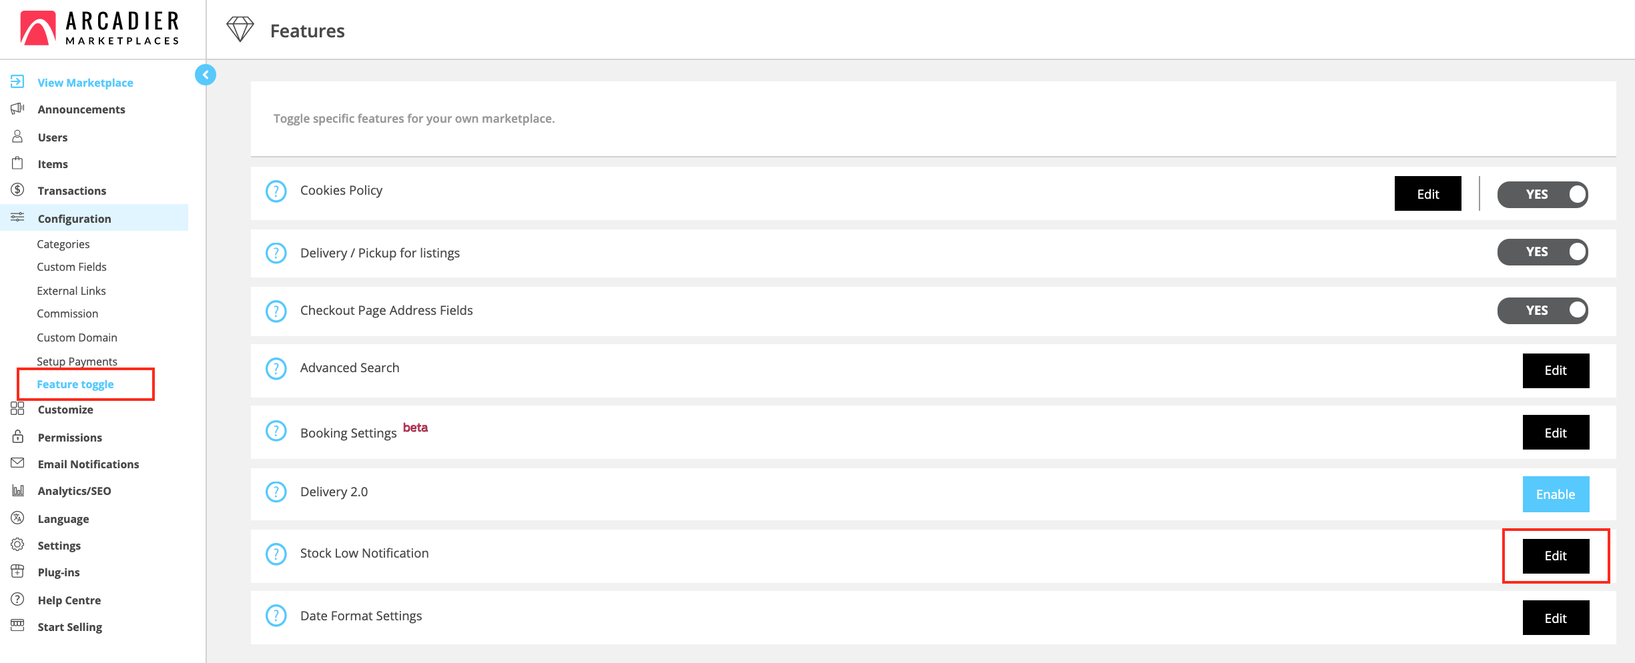Click the help icon beside Cookies Policy

[276, 191]
